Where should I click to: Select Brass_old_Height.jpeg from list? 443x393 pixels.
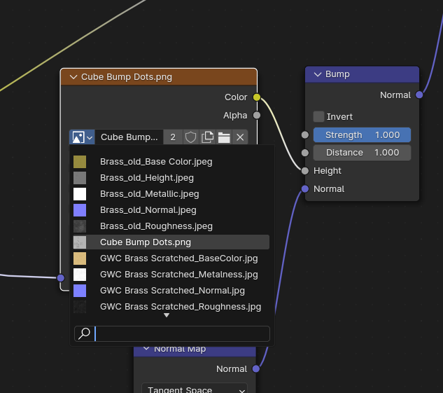pos(171,178)
